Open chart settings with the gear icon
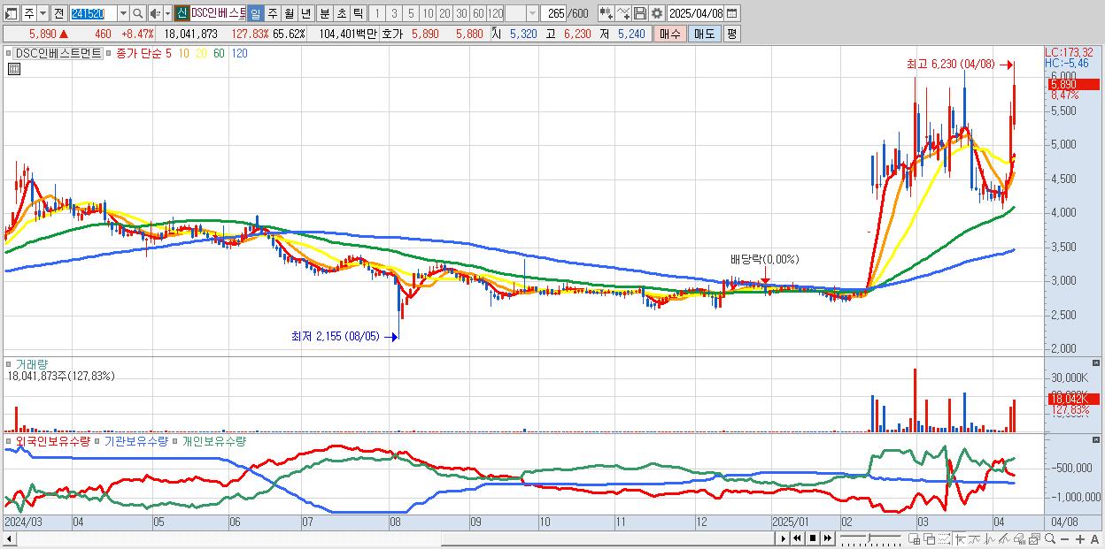Image resolution: width=1105 pixels, height=549 pixels. 657,13
